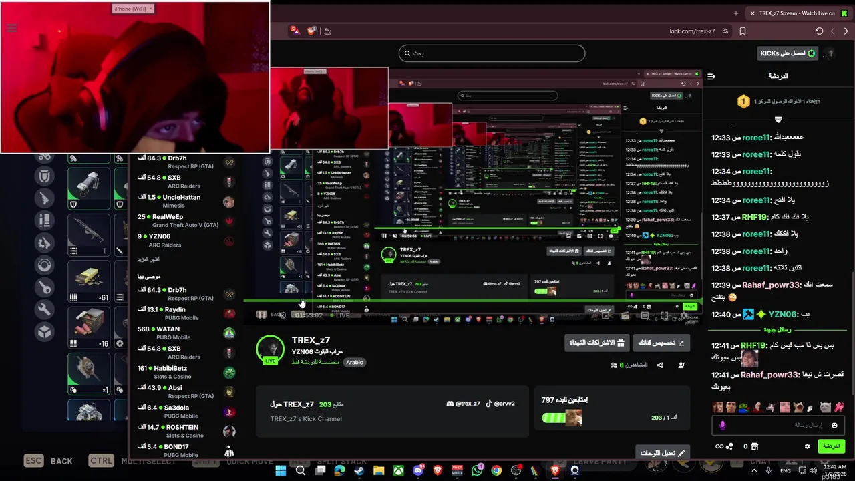Image resolution: width=855 pixels, height=481 pixels.
Task: Open Microsoft Edge taskbar icon
Action: point(339,471)
